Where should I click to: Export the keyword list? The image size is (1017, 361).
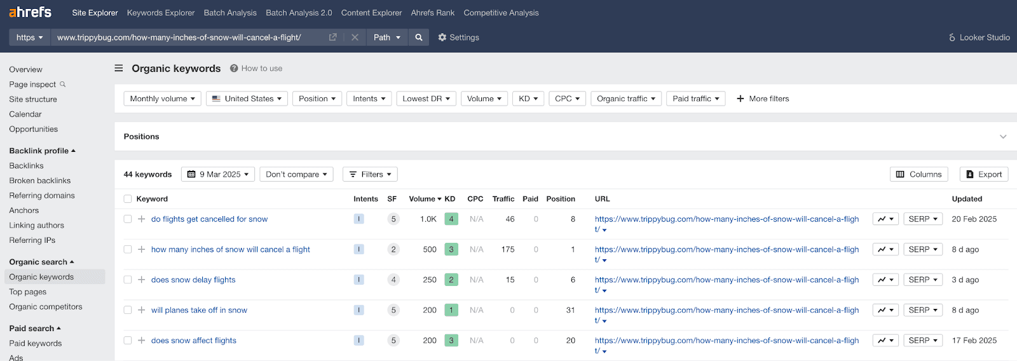click(x=983, y=174)
